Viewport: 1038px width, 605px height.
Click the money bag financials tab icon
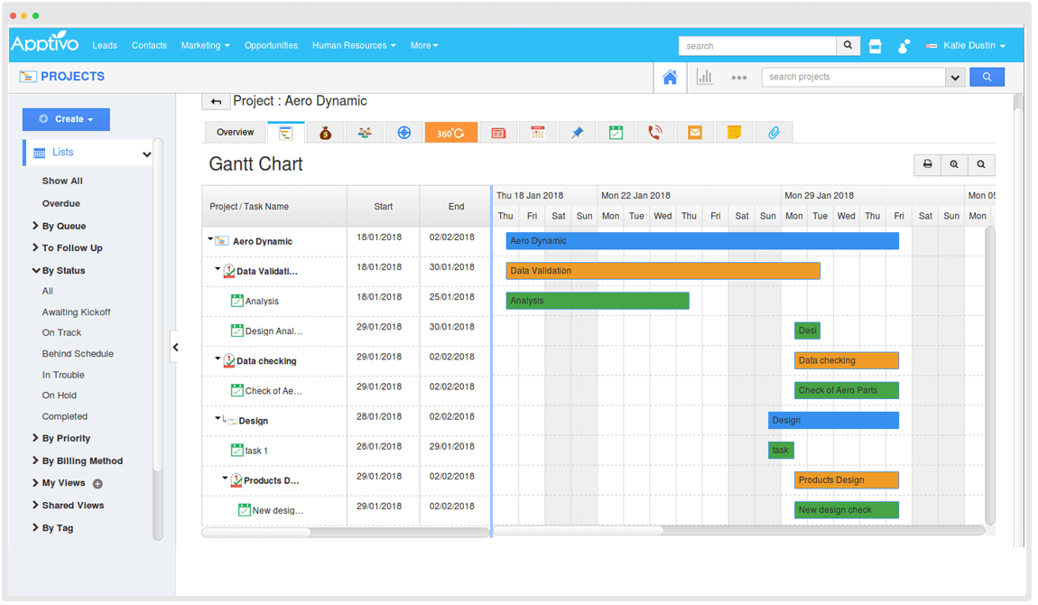(325, 133)
